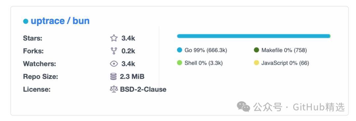Image resolution: width=356 pixels, height=121 pixels.
Task: Click the BSD-2-Clause license text
Action: [143, 90]
